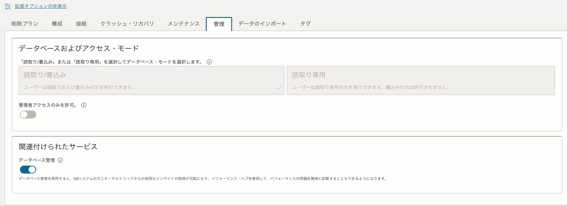The image size is (567, 206).
Task: Open the 接続 tab
Action: coord(81,24)
